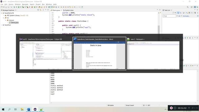Click the Activate link in Task List
This screenshot has height=112, width=199.
click(x=186, y=16)
